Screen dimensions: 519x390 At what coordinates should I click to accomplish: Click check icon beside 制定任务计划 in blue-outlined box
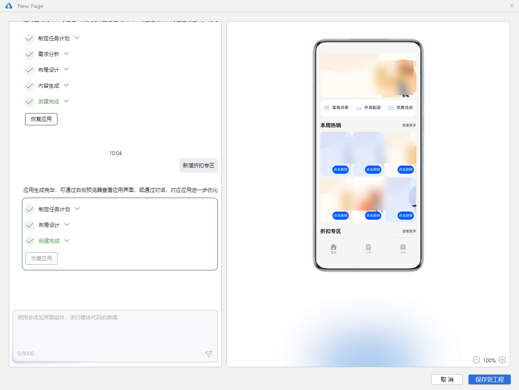(30, 209)
